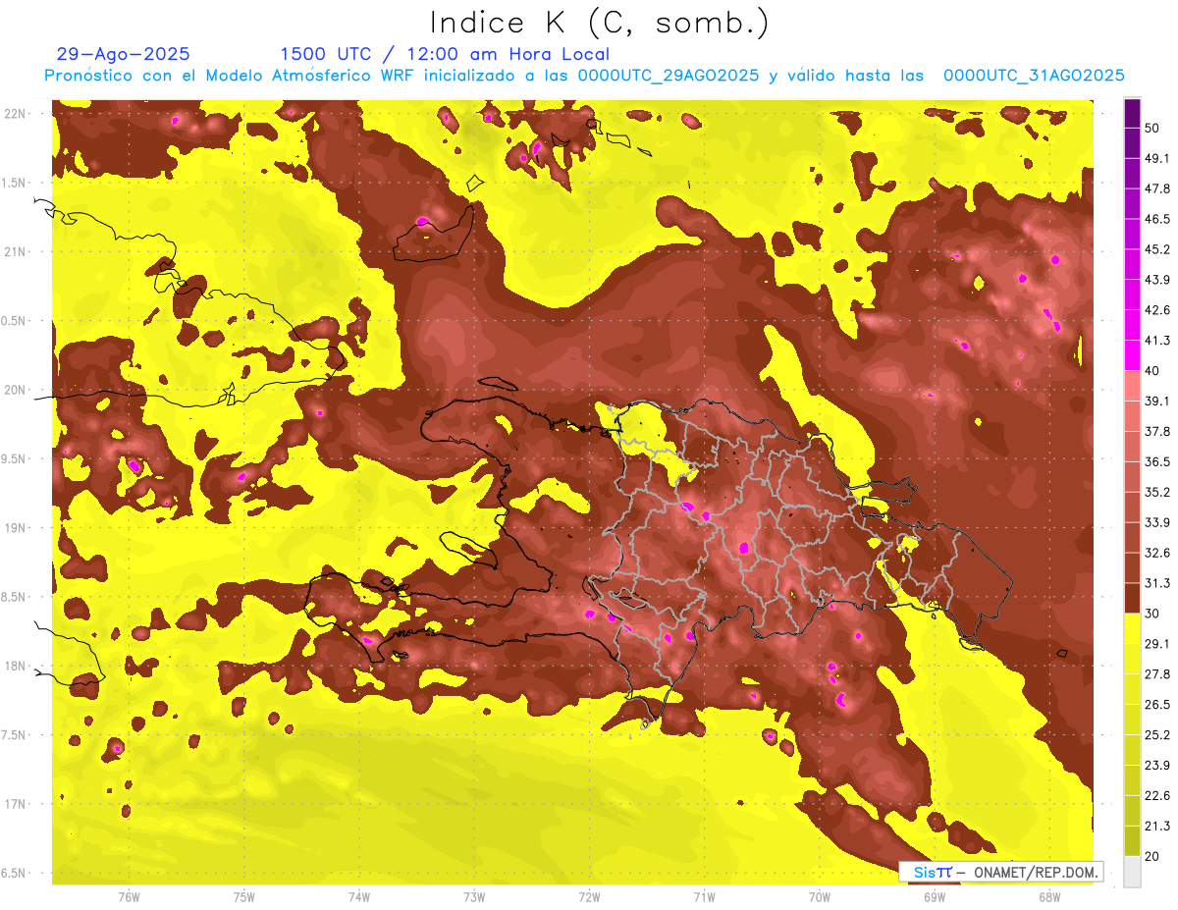The width and height of the screenshot is (1178, 910).
Task: Click the "72W" longitude label
Action: 589,896
